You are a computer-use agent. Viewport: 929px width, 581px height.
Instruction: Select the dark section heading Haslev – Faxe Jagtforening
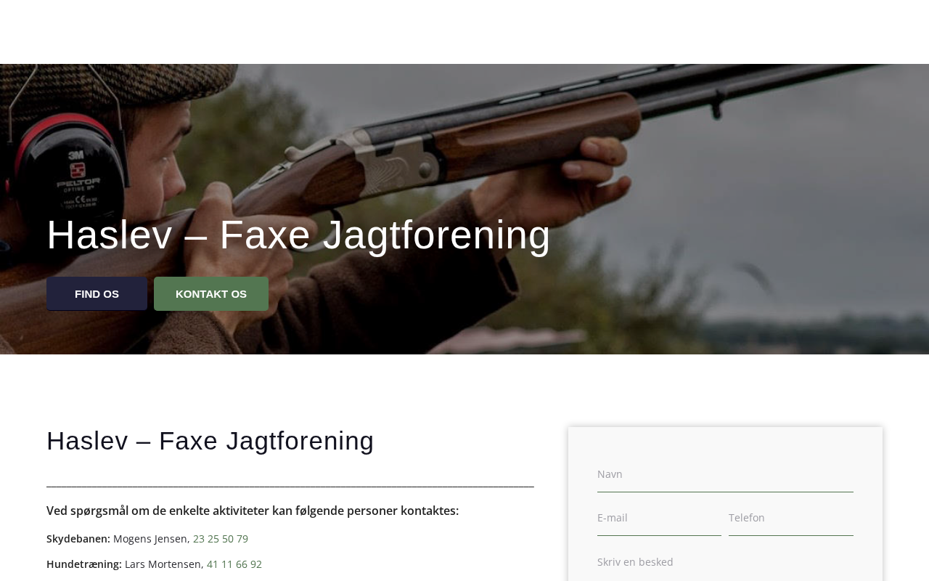210,441
